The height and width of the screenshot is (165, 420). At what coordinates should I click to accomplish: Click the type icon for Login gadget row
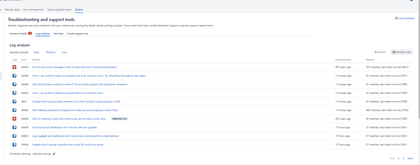tap(14, 136)
